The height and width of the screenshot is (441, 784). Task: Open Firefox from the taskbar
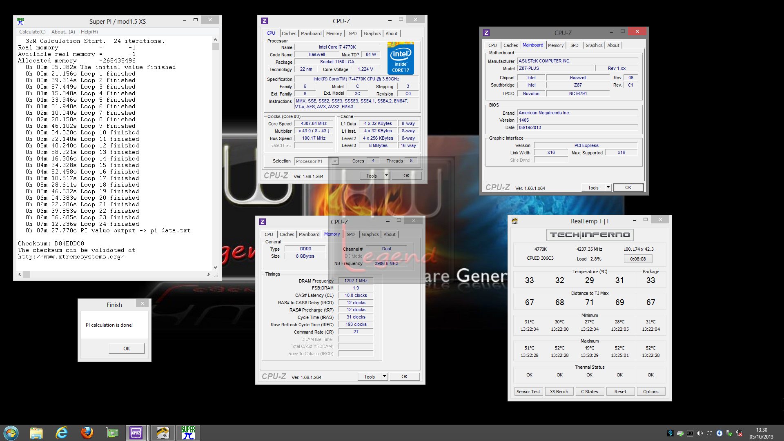[87, 433]
